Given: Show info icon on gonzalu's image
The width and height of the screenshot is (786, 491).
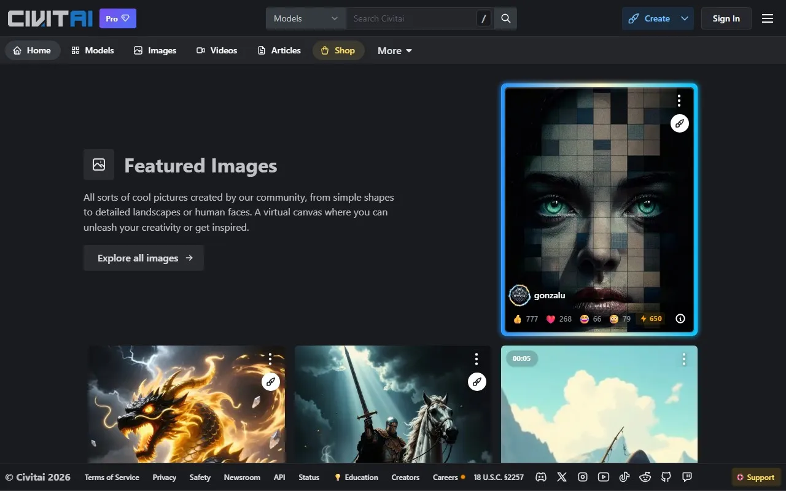Looking at the screenshot, I should (680, 319).
